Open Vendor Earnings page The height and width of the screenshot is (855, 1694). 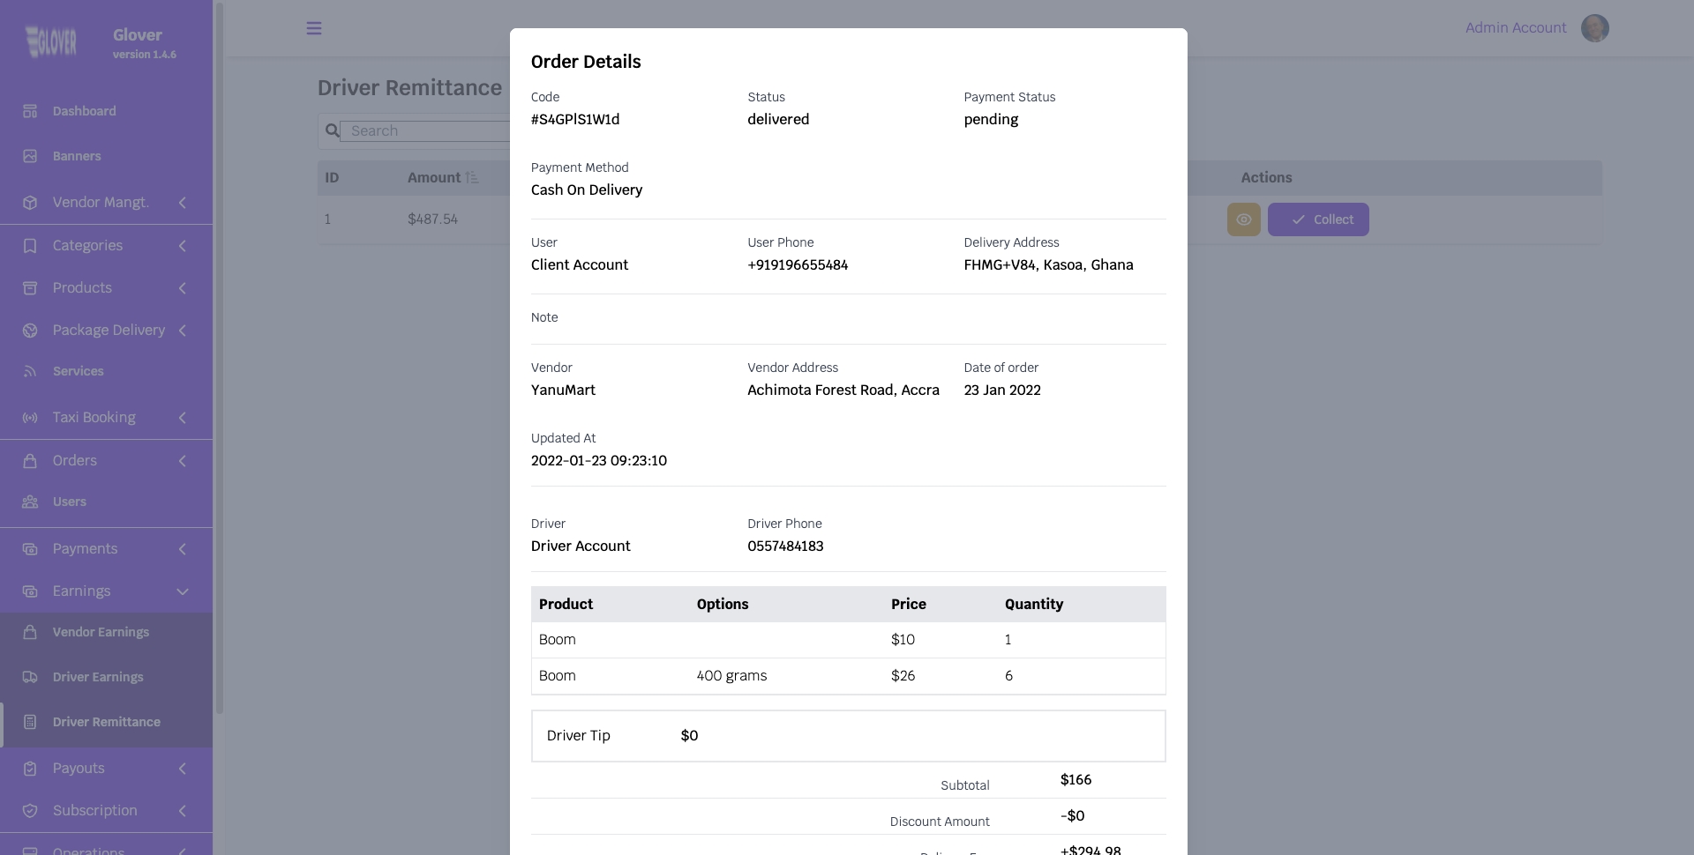coord(101,632)
